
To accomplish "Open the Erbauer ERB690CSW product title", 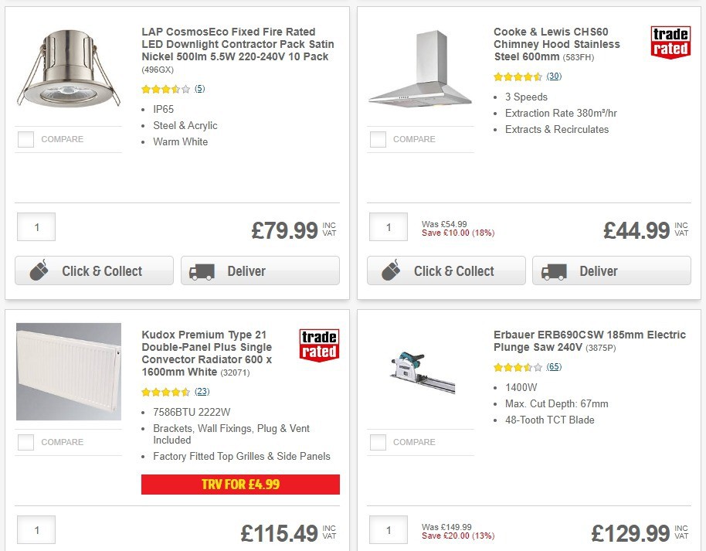I will pyautogui.click(x=589, y=342).
